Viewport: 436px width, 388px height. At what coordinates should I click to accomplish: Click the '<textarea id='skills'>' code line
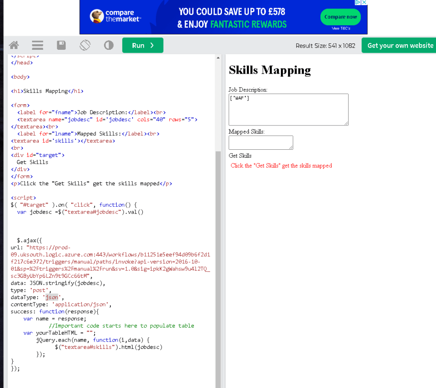pyautogui.click(x=63, y=141)
